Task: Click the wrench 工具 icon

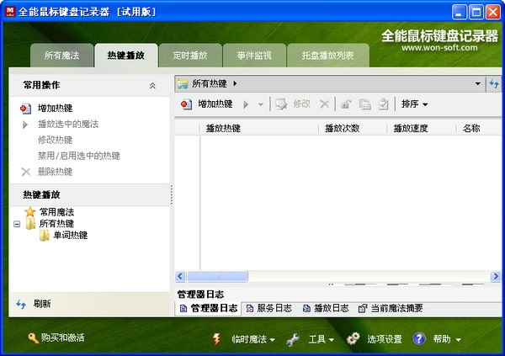Action: 292,339
